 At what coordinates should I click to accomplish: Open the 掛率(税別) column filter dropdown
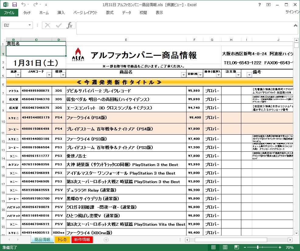pyautogui.click(x=218, y=75)
